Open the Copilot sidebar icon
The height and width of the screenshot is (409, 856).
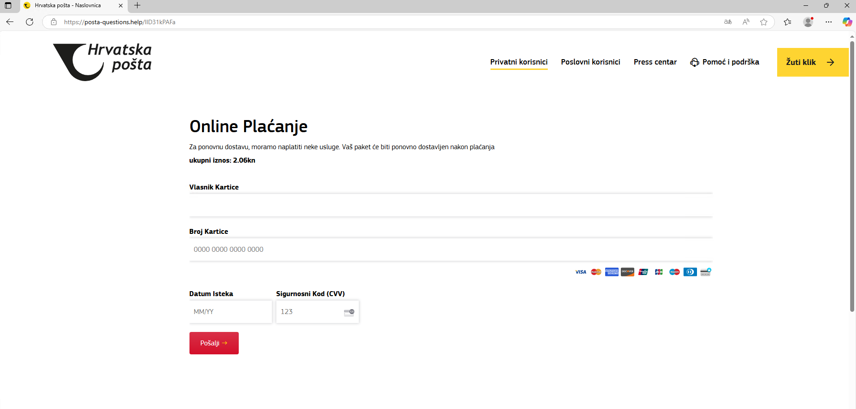coord(847,22)
